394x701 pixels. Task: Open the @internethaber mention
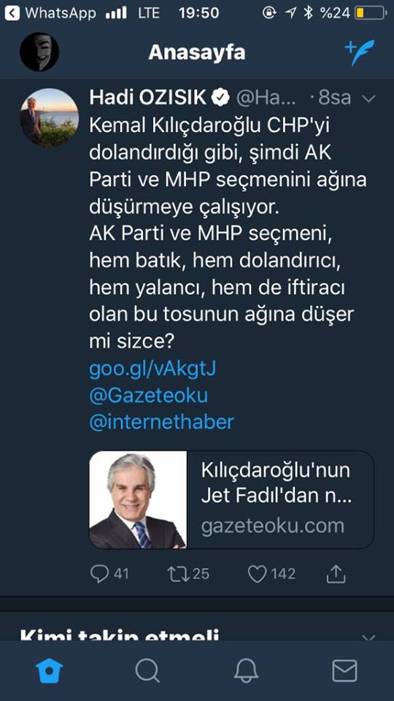(x=162, y=421)
